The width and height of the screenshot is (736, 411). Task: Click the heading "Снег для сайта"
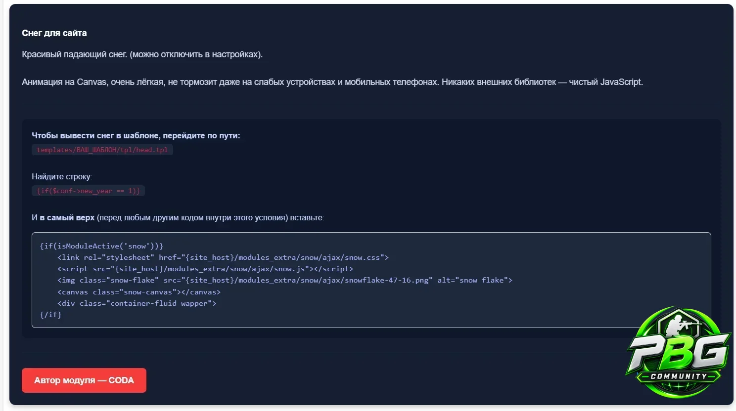pyautogui.click(x=54, y=33)
